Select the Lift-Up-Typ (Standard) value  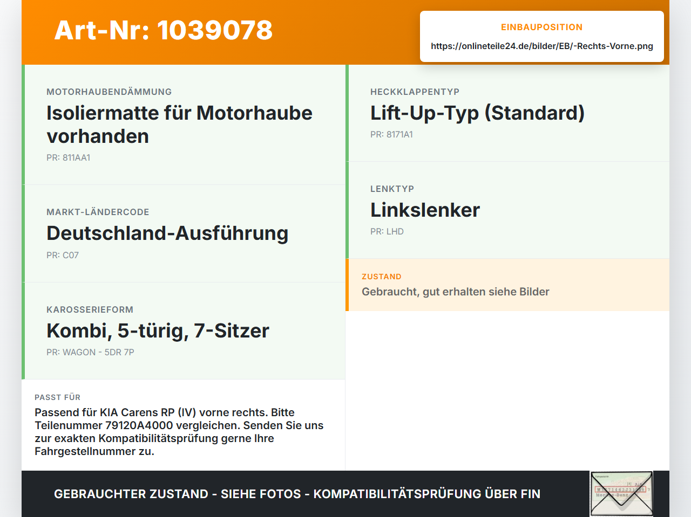tap(477, 113)
